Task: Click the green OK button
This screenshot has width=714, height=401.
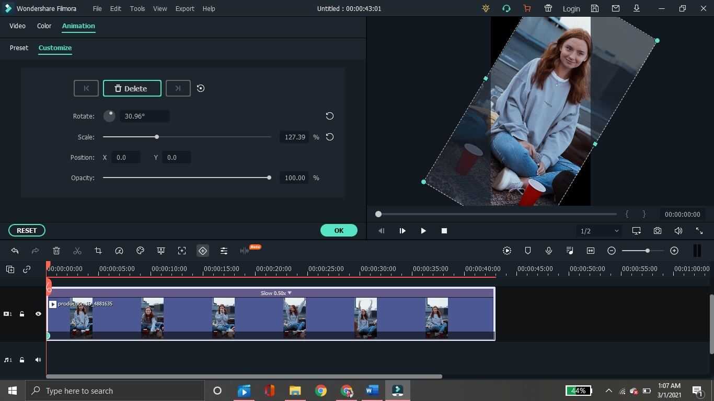Action: tap(339, 230)
